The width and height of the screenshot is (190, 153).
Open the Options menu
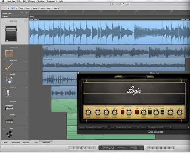tap(32, 1)
